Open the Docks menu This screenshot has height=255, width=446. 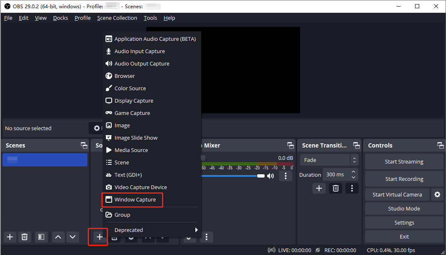tap(61, 18)
